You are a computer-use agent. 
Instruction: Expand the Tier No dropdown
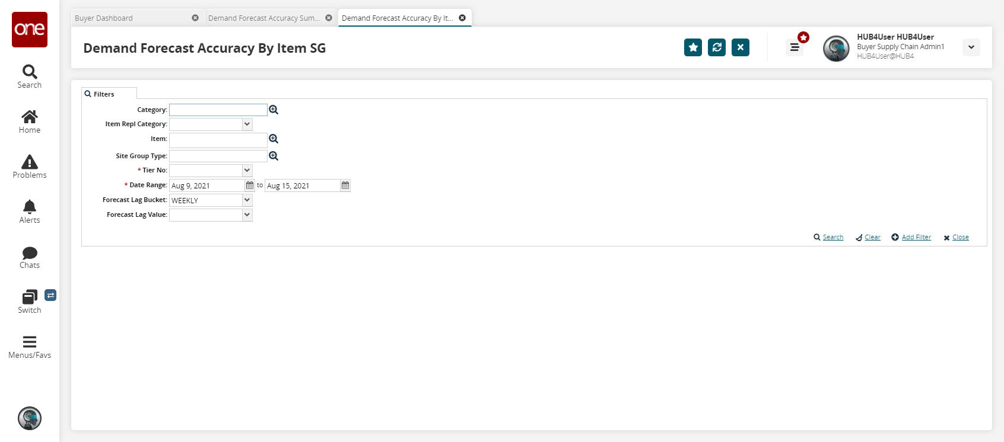tap(247, 171)
